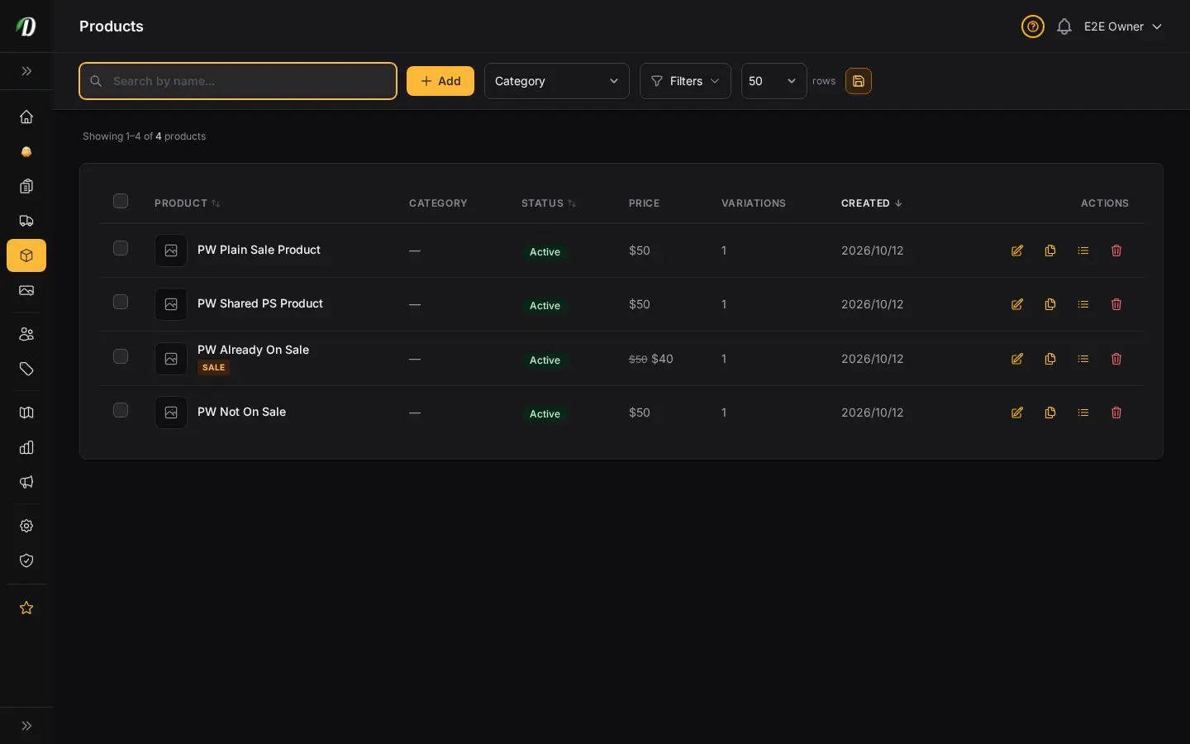The height and width of the screenshot is (744, 1190).
Task: Open the E2E Owner account menu
Action: 1123,26
